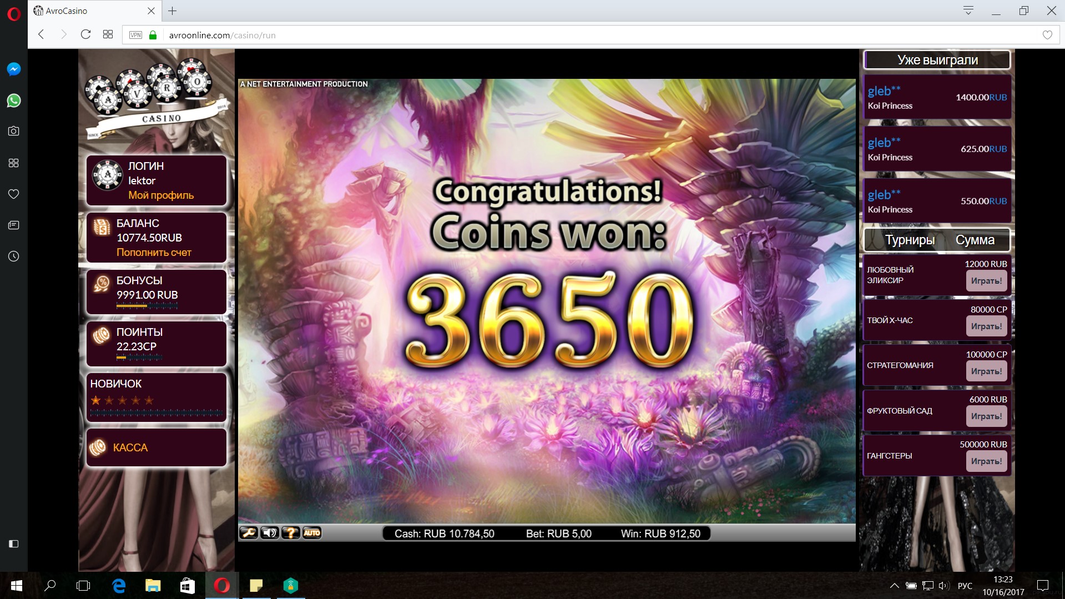Open Microsoft Store from taskbar
Viewport: 1065px width, 599px height.
(188, 586)
